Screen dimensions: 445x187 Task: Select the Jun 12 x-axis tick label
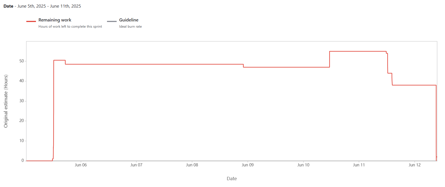(415, 165)
